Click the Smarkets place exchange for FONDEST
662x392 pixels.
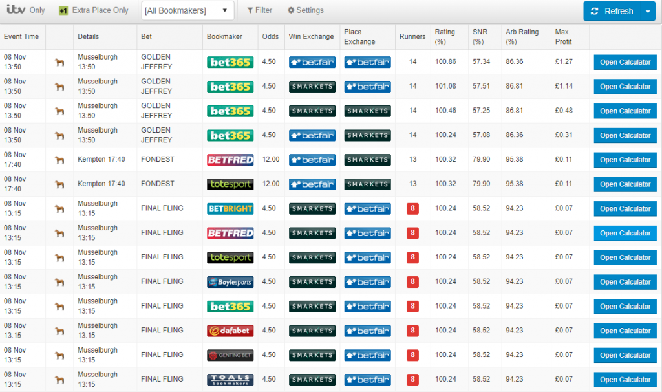367,159
